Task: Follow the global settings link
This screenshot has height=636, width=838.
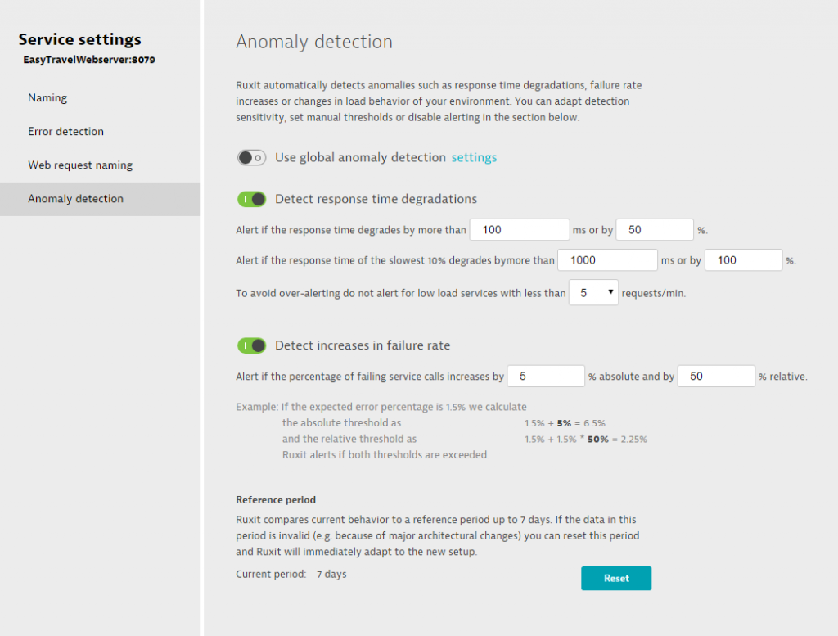Action: tap(474, 158)
